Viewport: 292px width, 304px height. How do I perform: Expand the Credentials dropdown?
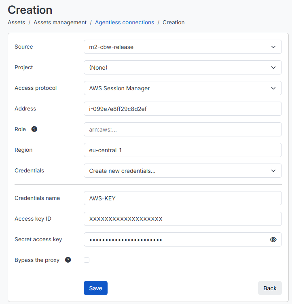tap(182, 171)
